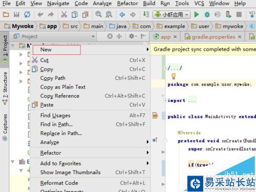The image size is (256, 192).
Task: Click the collapse all icon in Project panel
Action: 119,36
